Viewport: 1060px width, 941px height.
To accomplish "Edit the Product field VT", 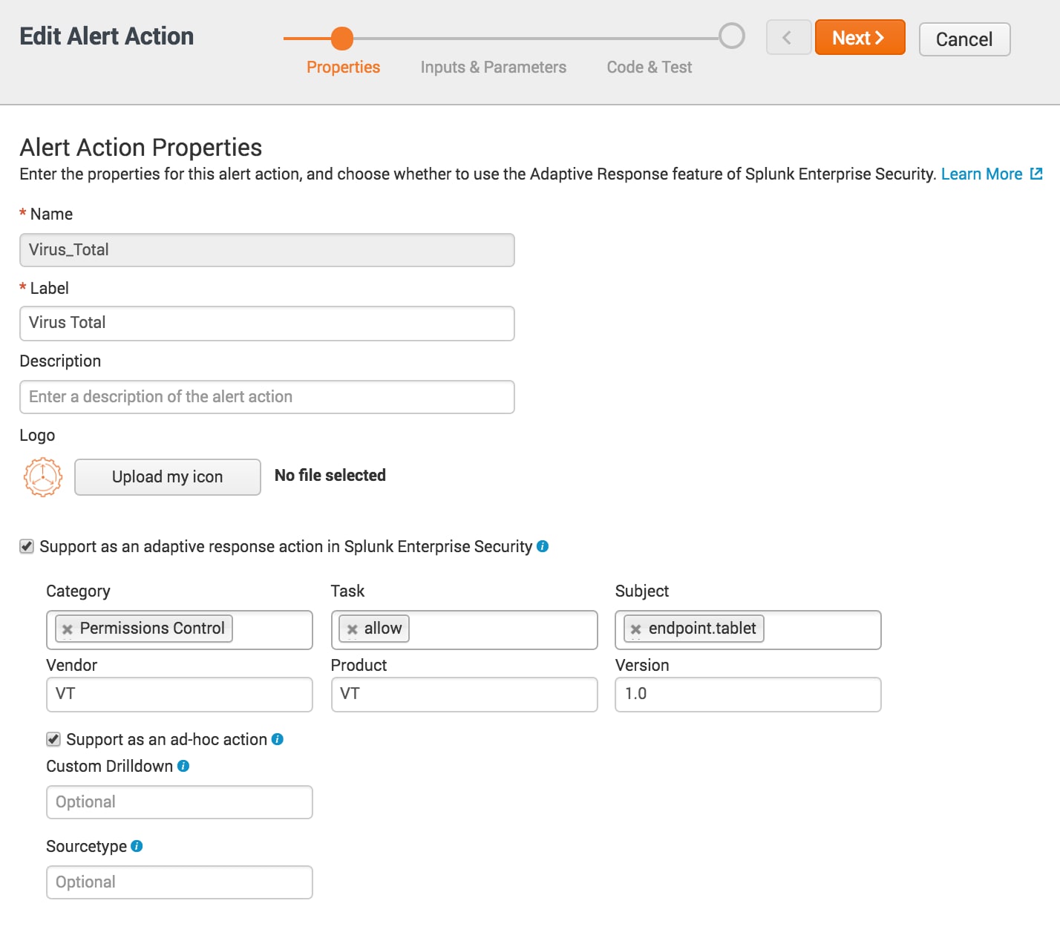I will (x=464, y=695).
